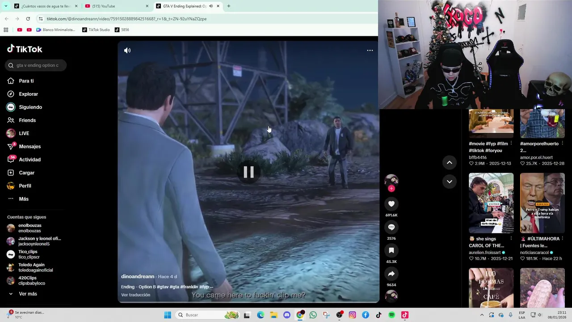Share the video with the arrow icon
Screen dimensions: 572x322
(391, 274)
